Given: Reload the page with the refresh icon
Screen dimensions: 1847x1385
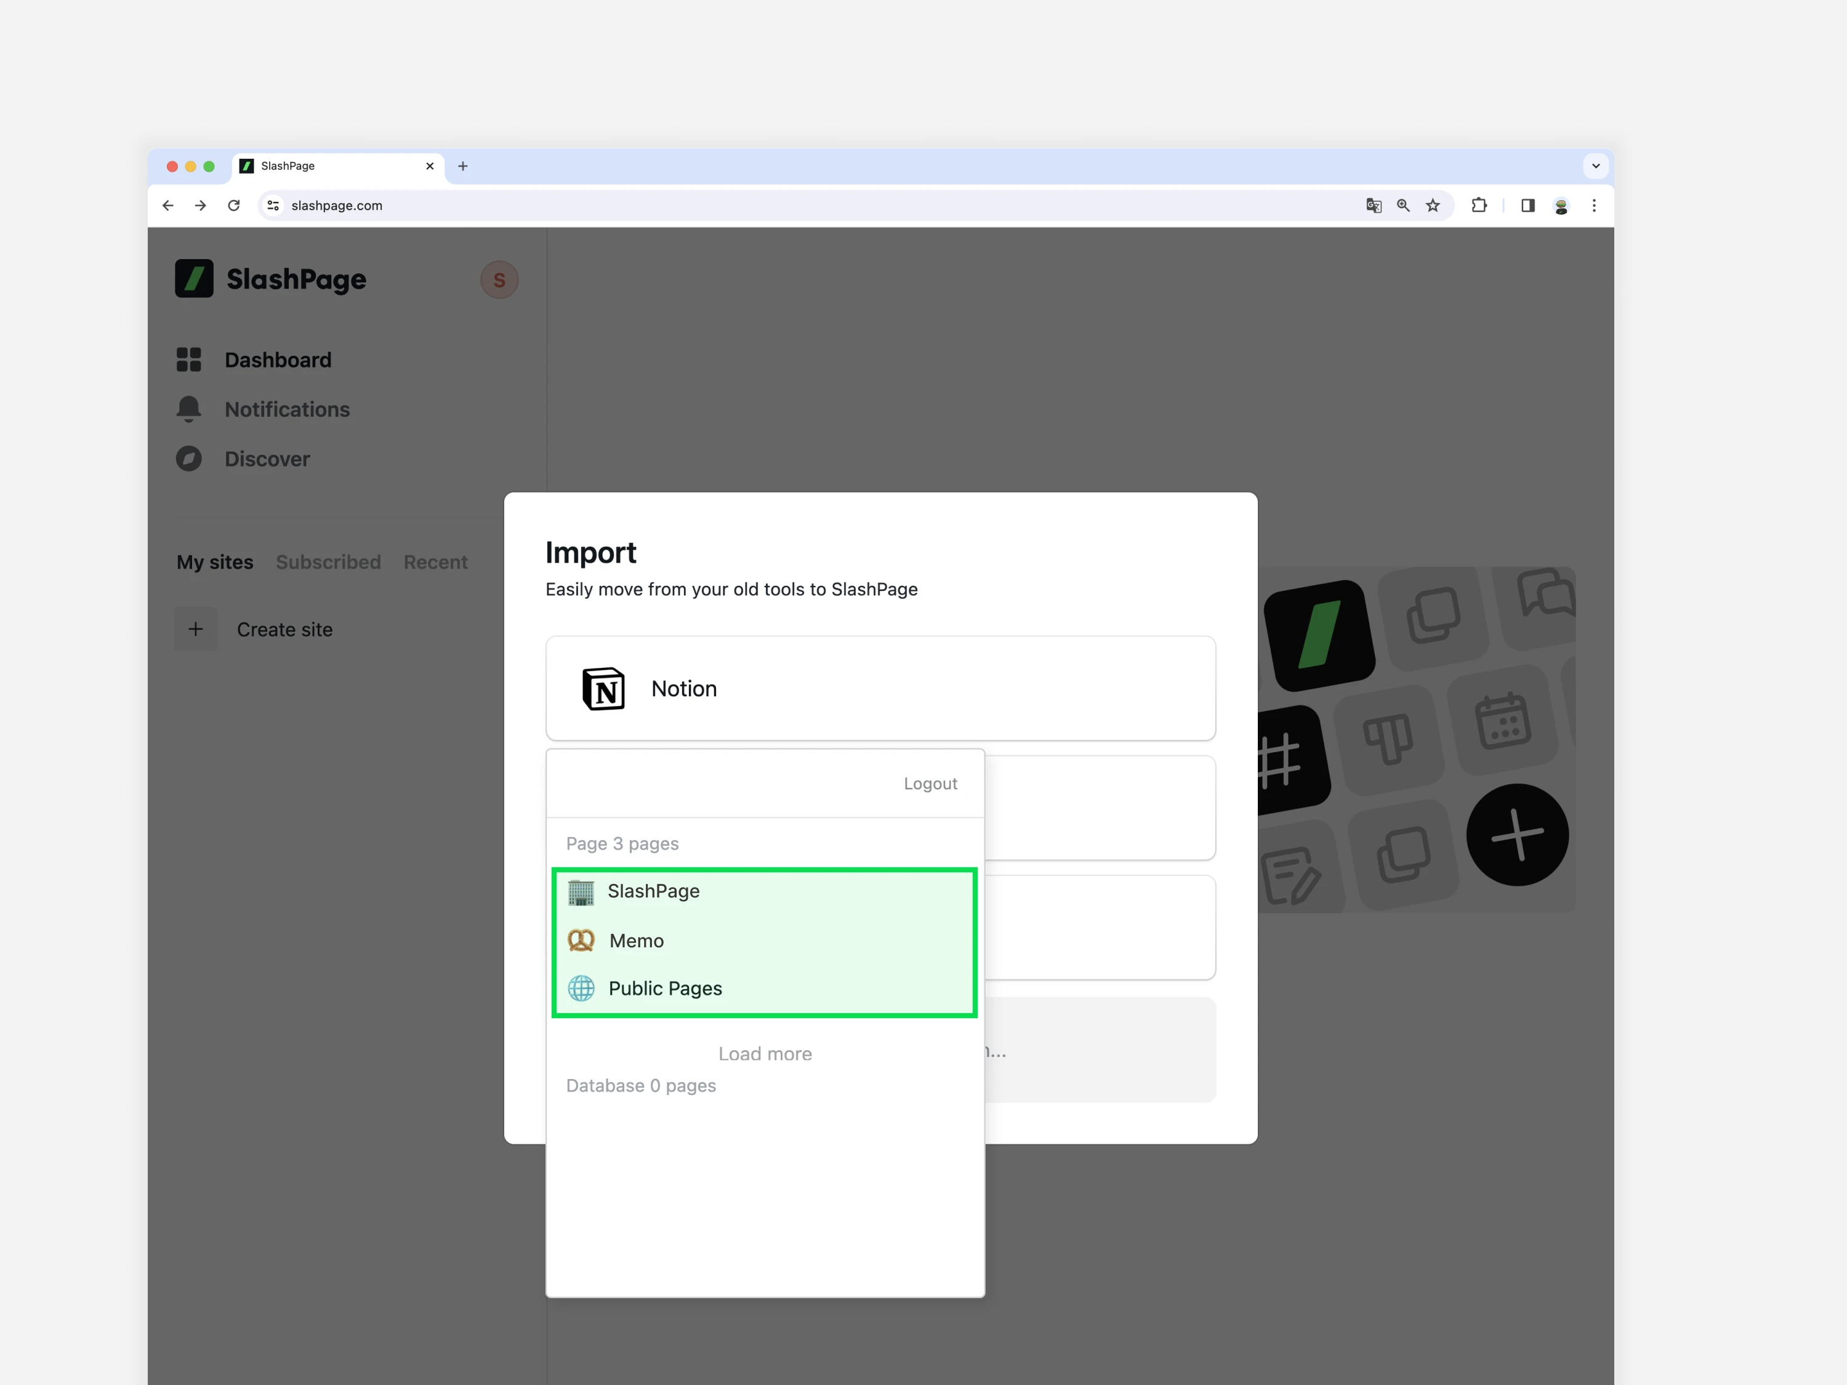Looking at the screenshot, I should (x=234, y=206).
